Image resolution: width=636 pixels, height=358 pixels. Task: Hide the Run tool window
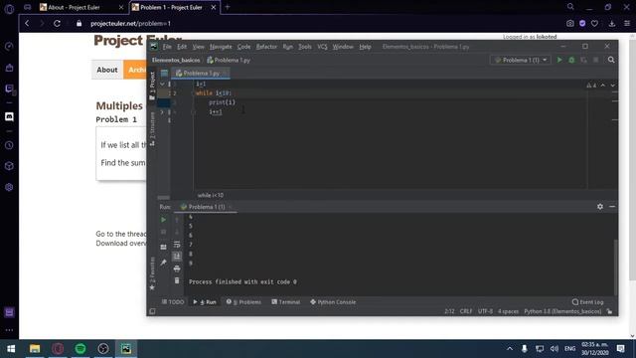pyautogui.click(x=612, y=207)
